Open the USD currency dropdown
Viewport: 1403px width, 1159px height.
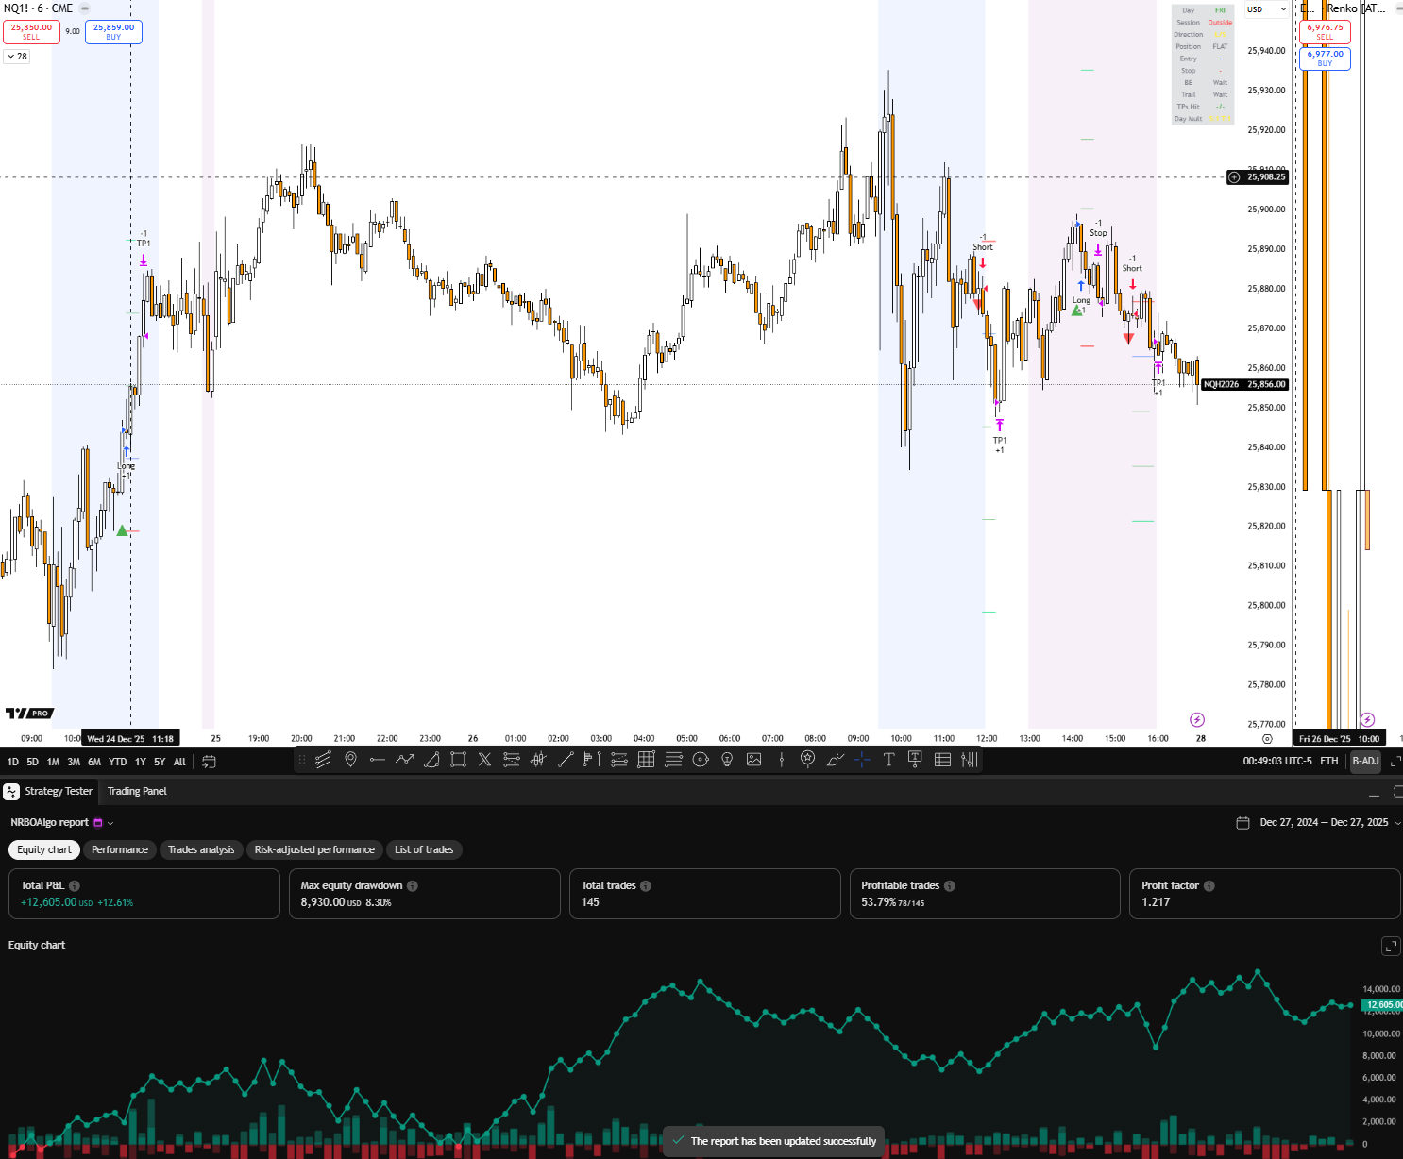click(x=1267, y=9)
